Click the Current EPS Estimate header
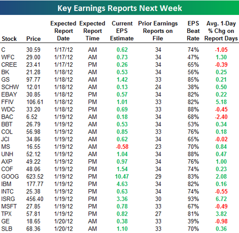 click(122, 31)
